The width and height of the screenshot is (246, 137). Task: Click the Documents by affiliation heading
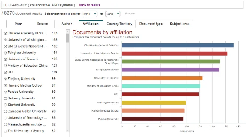(x=102, y=32)
